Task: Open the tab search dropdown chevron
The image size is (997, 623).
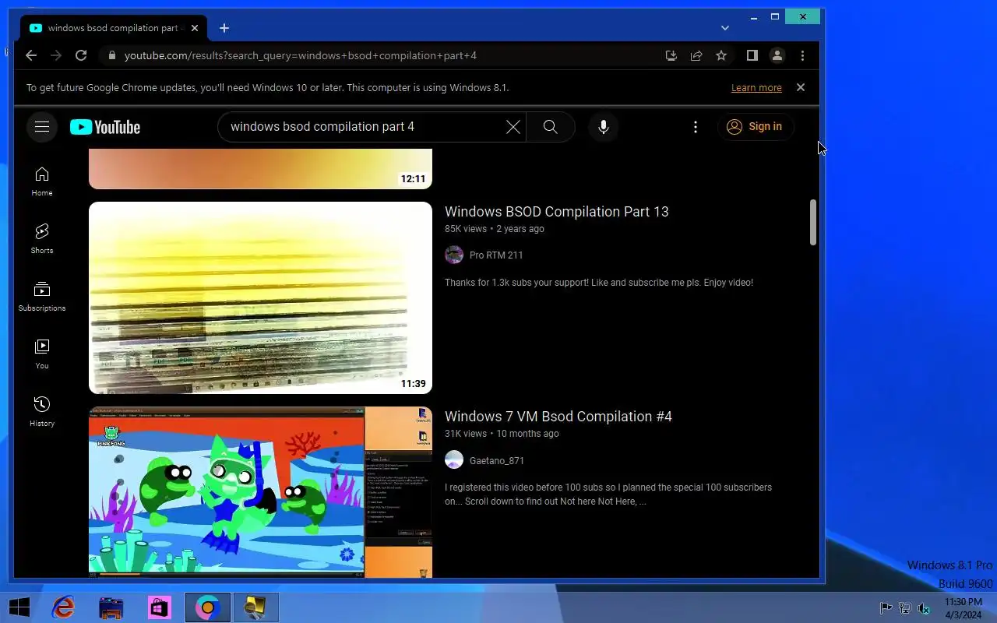Action: coord(725,28)
